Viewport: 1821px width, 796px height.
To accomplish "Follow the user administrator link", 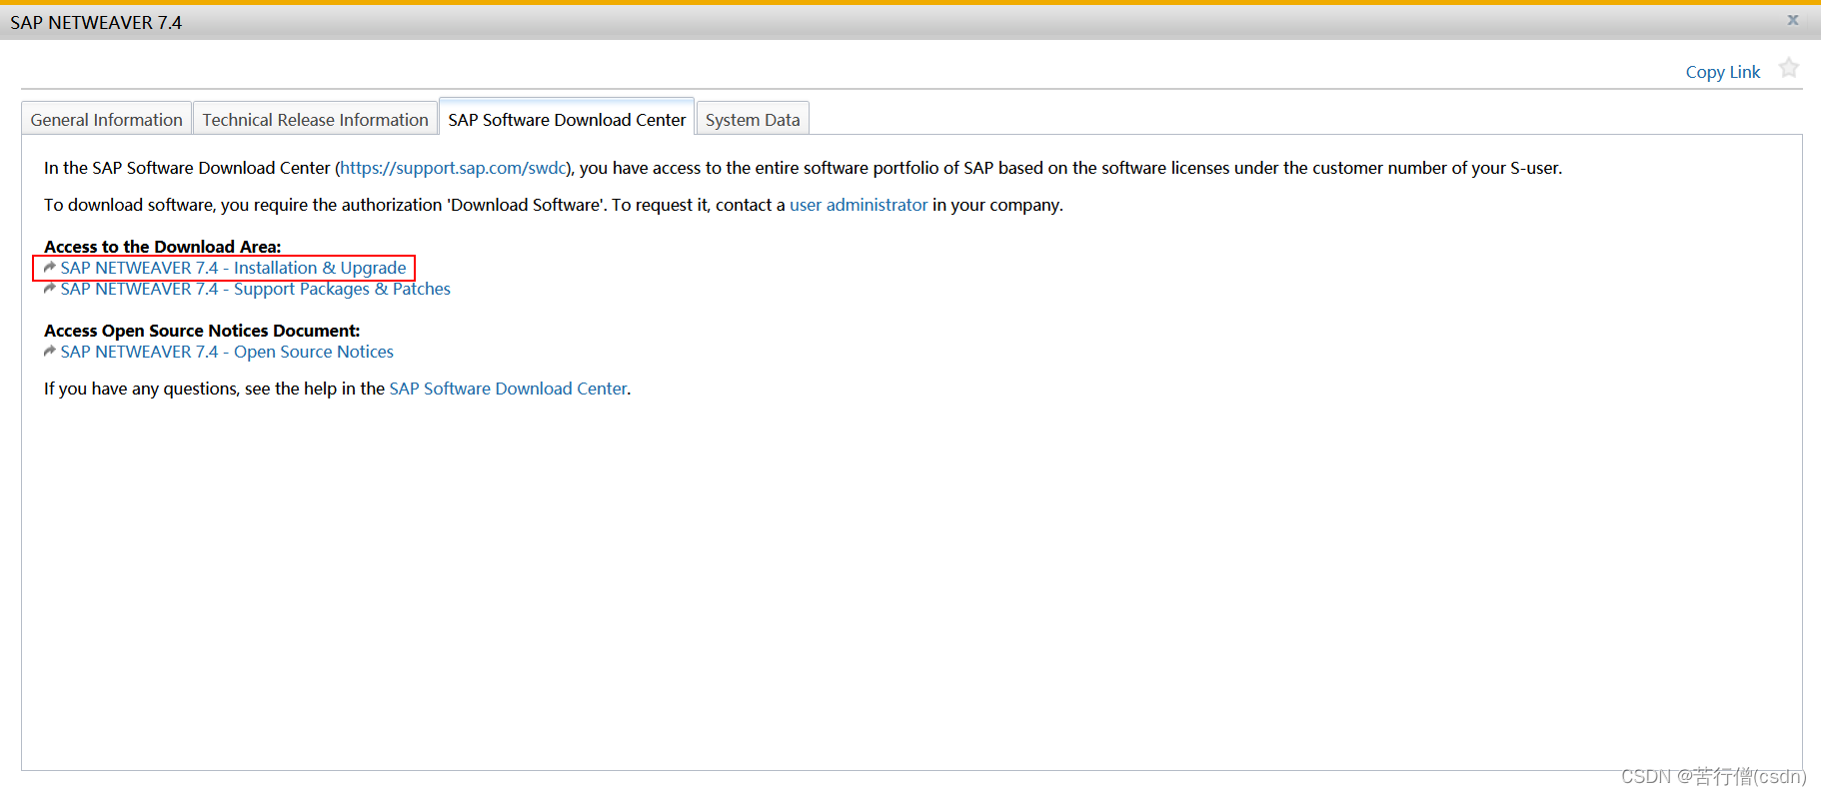I will point(859,205).
